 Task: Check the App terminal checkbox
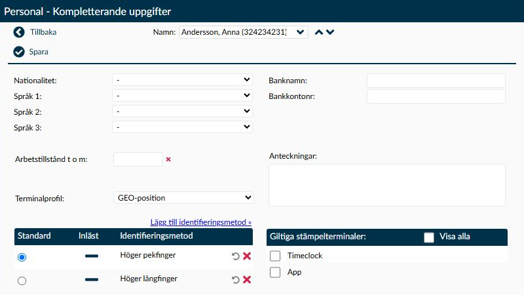click(275, 272)
